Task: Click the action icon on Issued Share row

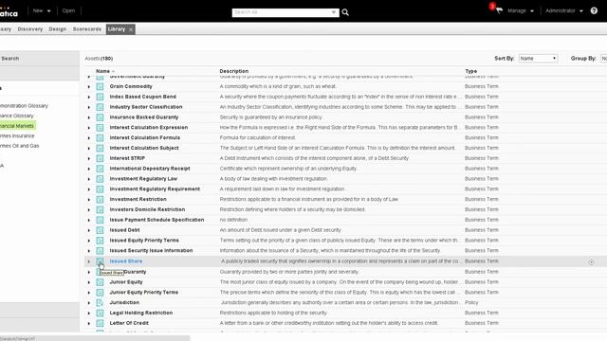Action: pyautogui.click(x=591, y=262)
